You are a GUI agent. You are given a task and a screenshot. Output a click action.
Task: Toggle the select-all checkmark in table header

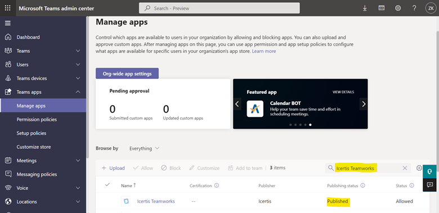click(x=107, y=185)
